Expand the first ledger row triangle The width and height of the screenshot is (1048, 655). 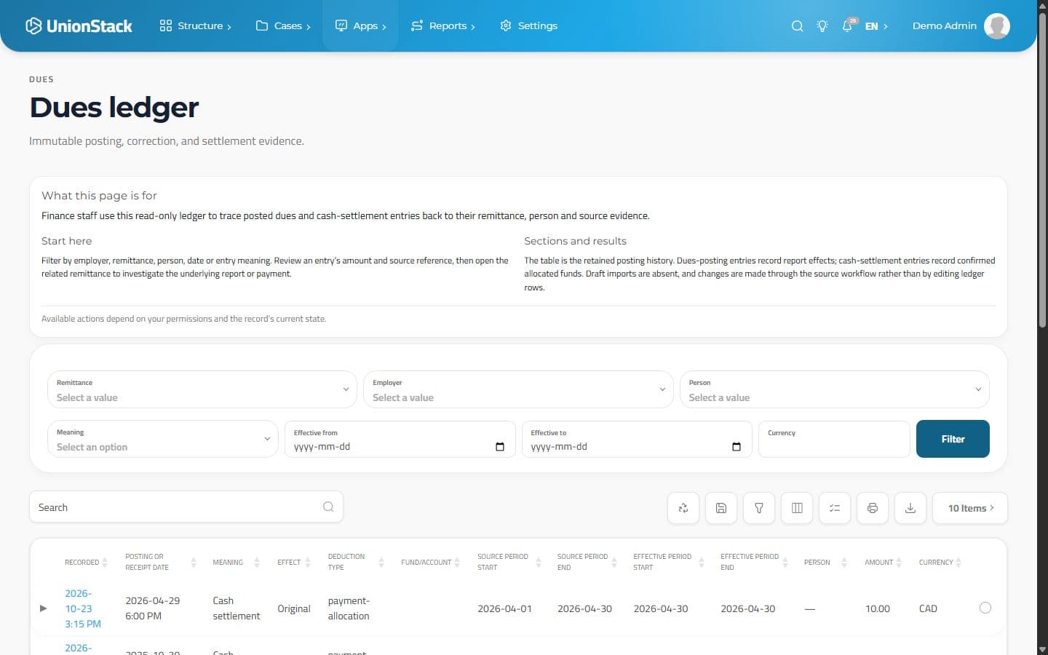coord(43,608)
